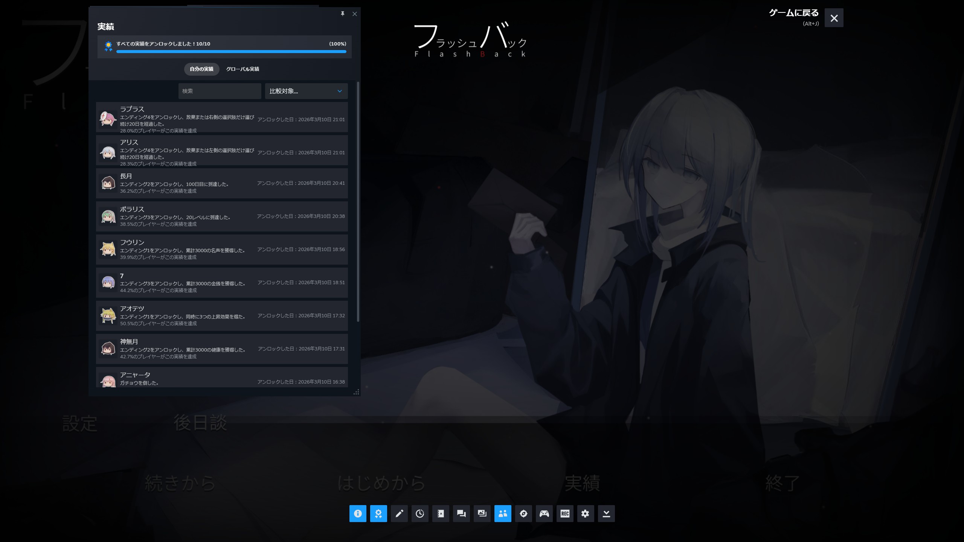Click the 検索 search field
The height and width of the screenshot is (542, 964).
point(220,91)
